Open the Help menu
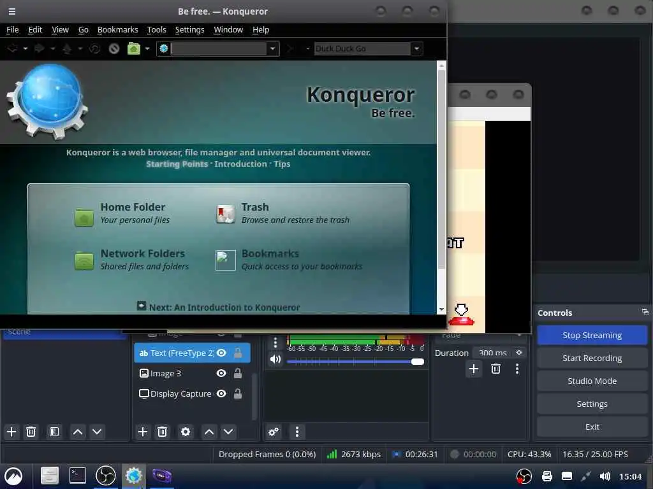Image resolution: width=653 pixels, height=489 pixels. click(261, 29)
